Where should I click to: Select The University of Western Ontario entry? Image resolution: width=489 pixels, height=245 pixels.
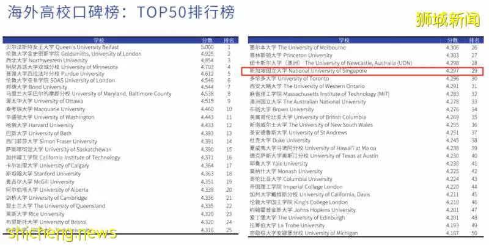[307, 86]
